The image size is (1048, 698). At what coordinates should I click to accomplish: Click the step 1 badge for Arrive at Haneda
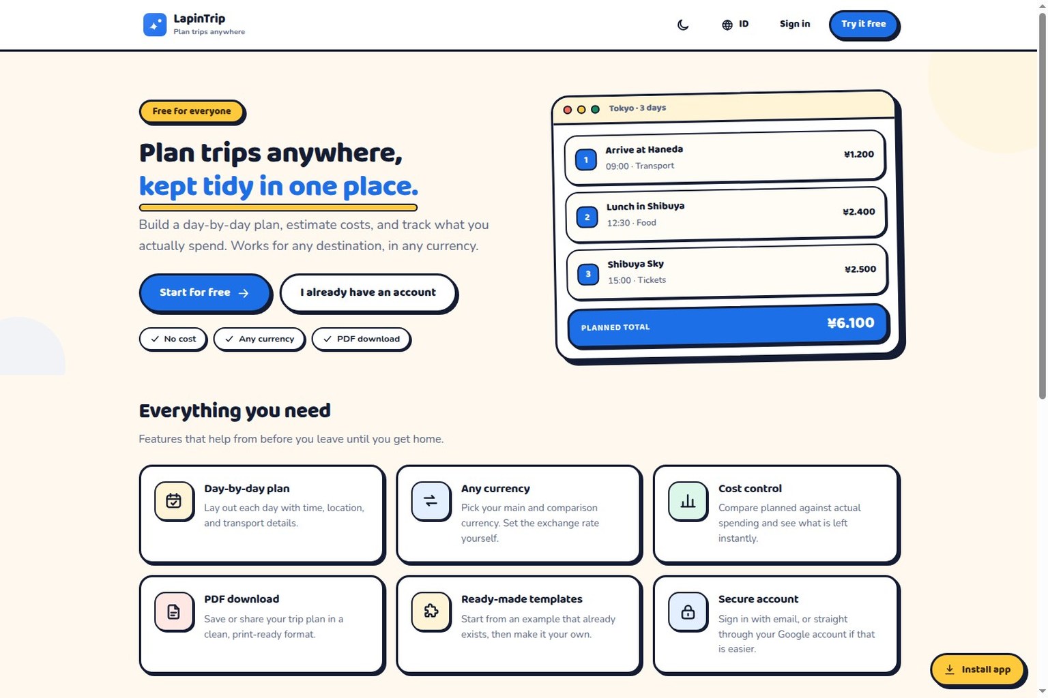point(586,160)
